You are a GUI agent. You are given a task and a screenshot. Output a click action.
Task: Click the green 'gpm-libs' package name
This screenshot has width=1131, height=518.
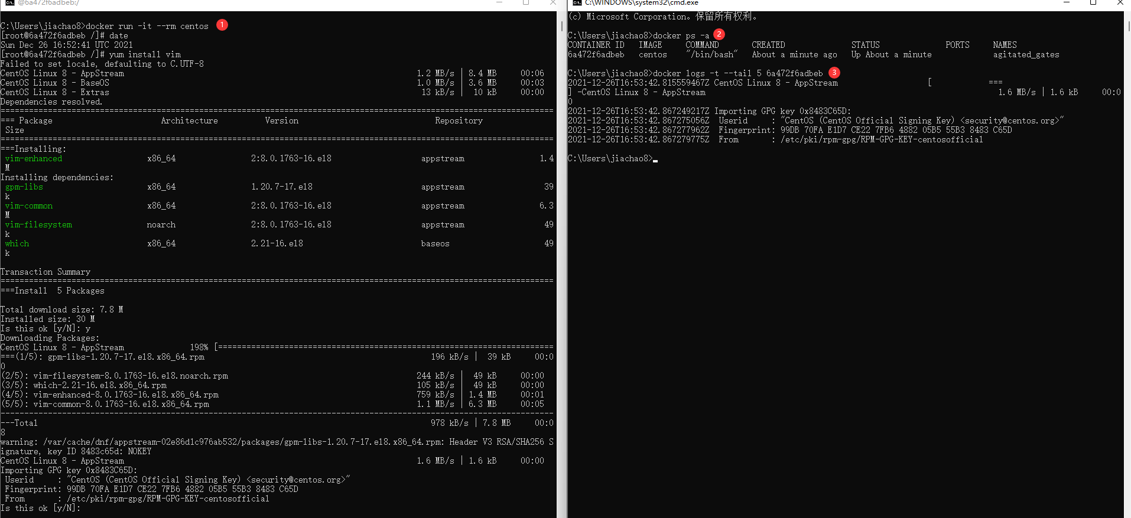24,187
